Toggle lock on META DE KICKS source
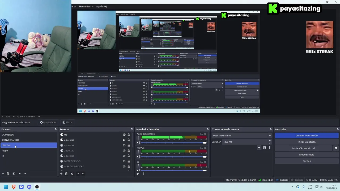340x191 pixels. 129,161
